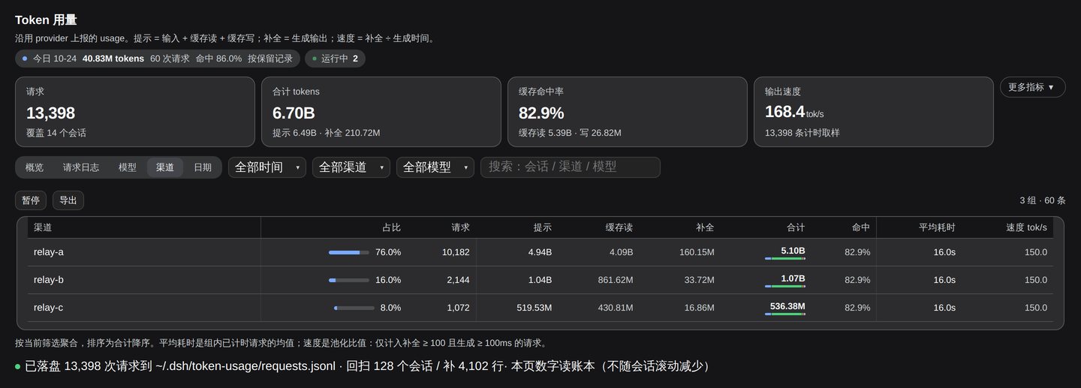This screenshot has width=1081, height=388.
Task: Select the relay-a channel row
Action: [x=540, y=252]
